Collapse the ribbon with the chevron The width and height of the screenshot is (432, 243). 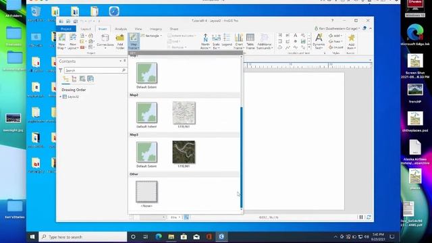[371, 28]
